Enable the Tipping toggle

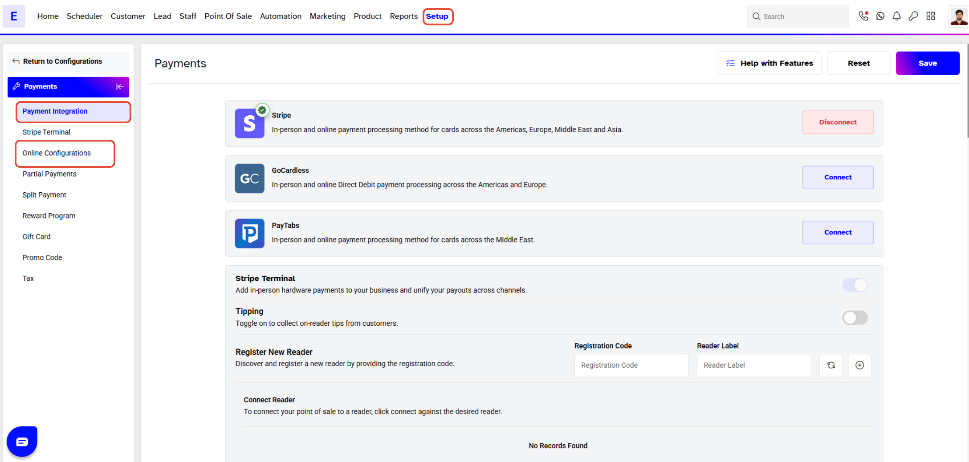click(x=855, y=318)
